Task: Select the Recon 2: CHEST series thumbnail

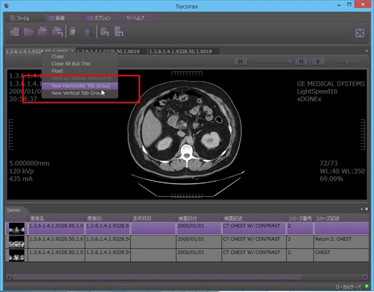Action: pos(16,241)
